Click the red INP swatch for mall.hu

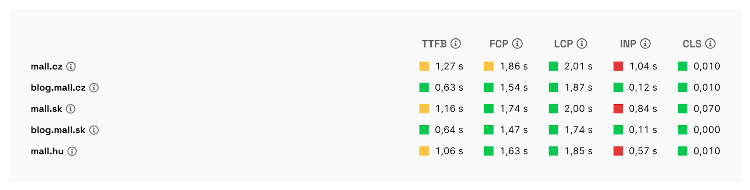pyautogui.click(x=618, y=151)
